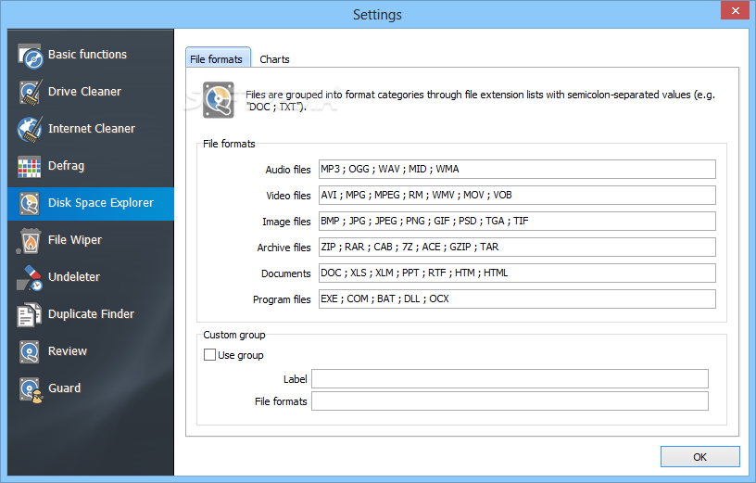This screenshot has height=483, width=756.
Task: Click the Video files label
Action: (288, 196)
